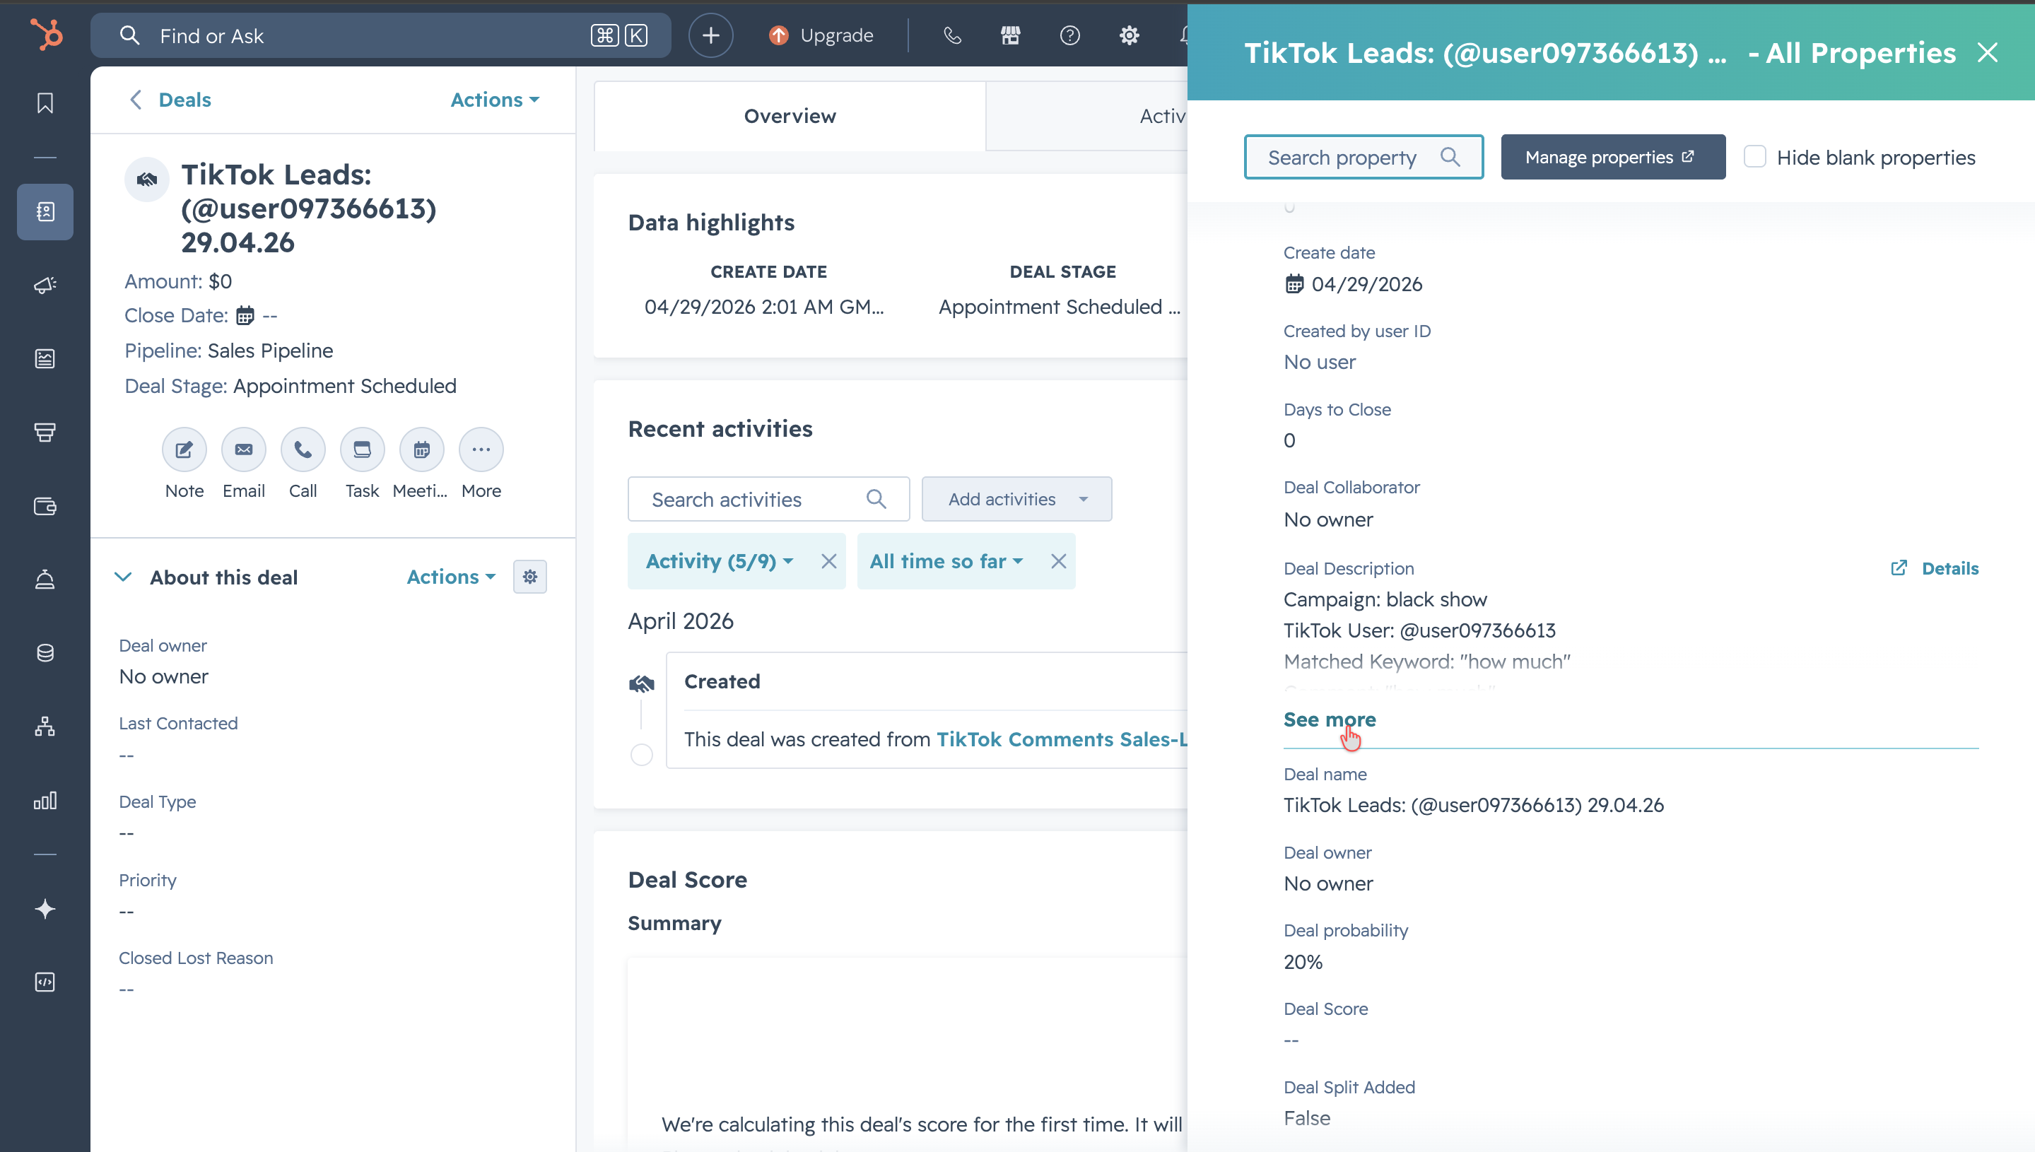The width and height of the screenshot is (2035, 1152).
Task: Compose an Email from the deal
Action: (x=244, y=449)
